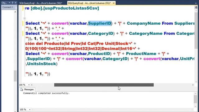The width and height of the screenshot is (199, 112).
Task: Click the Messages pane vertical scrollbar thumb
Action: pos(196,99)
